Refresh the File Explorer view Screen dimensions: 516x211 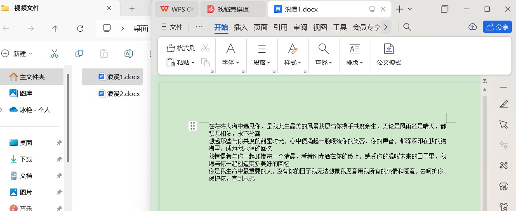80,28
